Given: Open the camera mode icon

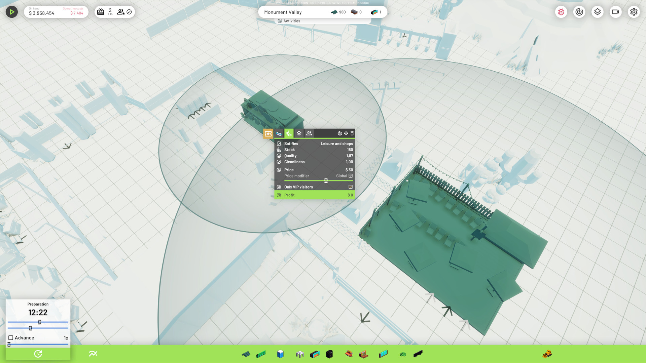Looking at the screenshot, I should pos(615,12).
